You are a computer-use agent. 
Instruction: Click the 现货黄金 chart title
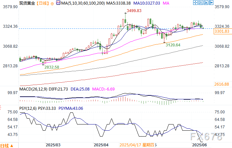tap(26, 3)
